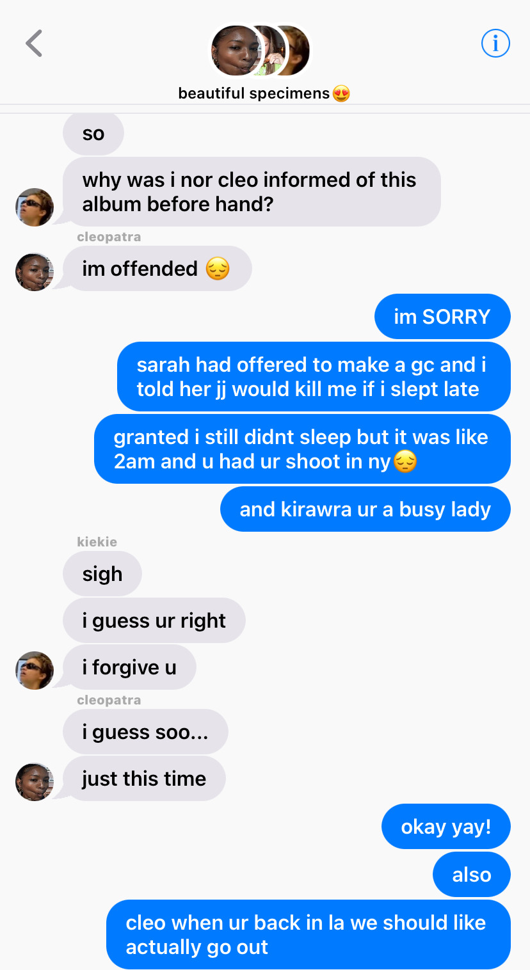
Task: Open the beautiful specimens group name
Action: click(x=264, y=93)
